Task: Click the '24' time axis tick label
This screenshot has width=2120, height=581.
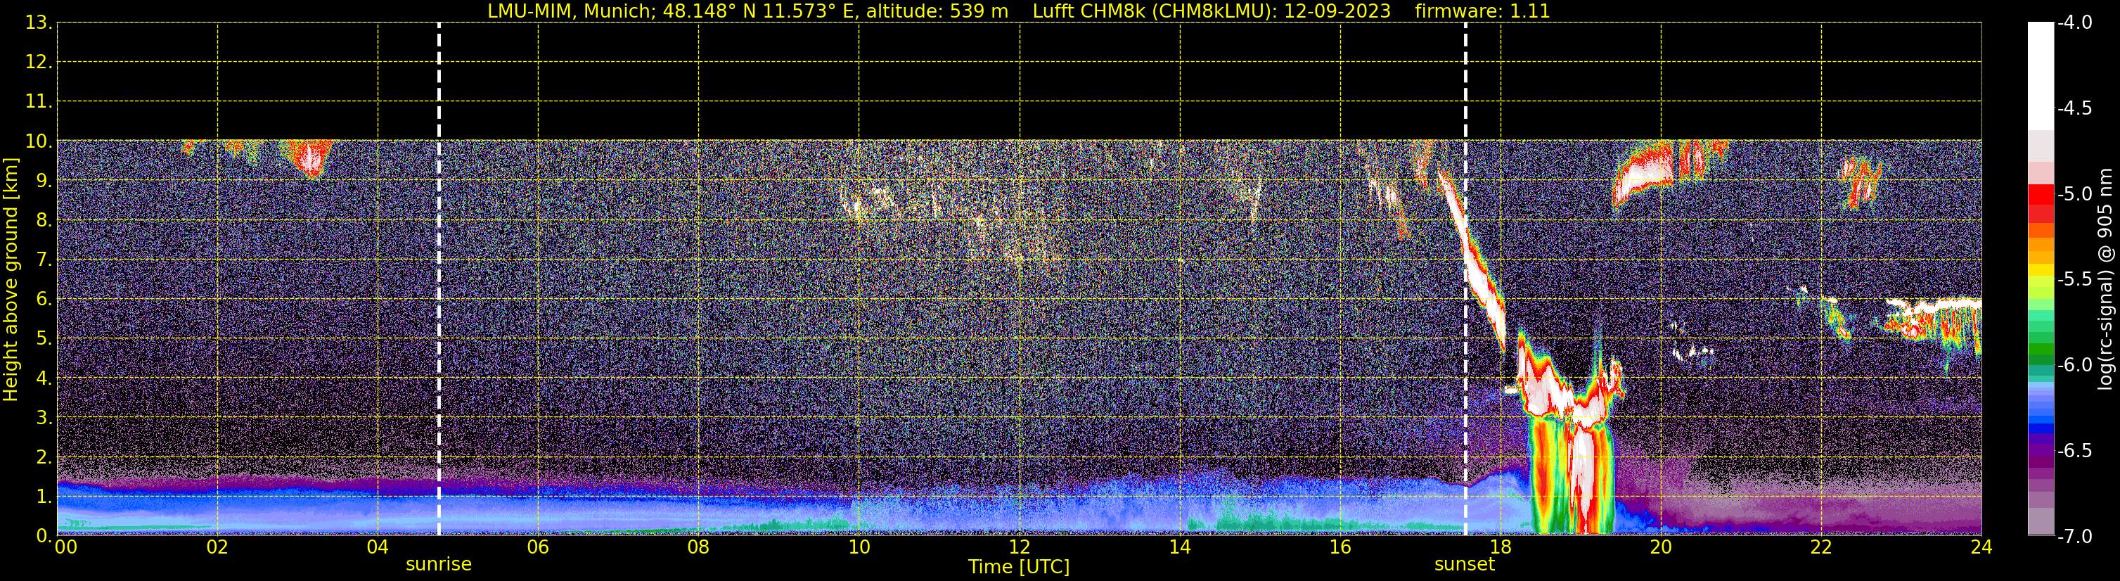Action: pos(1981,547)
